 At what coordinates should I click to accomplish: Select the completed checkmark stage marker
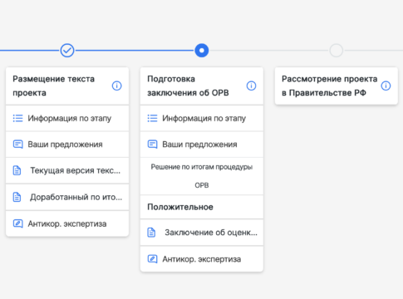coord(67,51)
